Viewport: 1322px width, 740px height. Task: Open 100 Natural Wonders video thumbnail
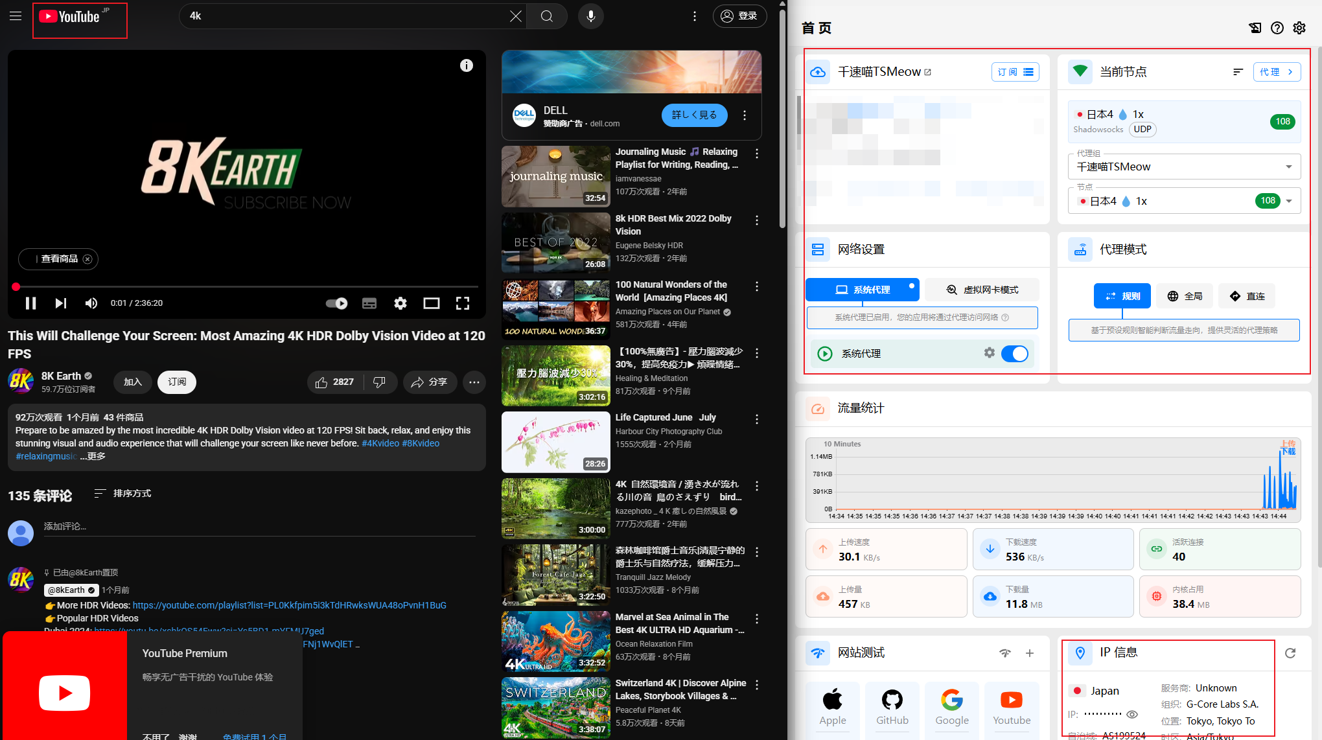pos(556,309)
